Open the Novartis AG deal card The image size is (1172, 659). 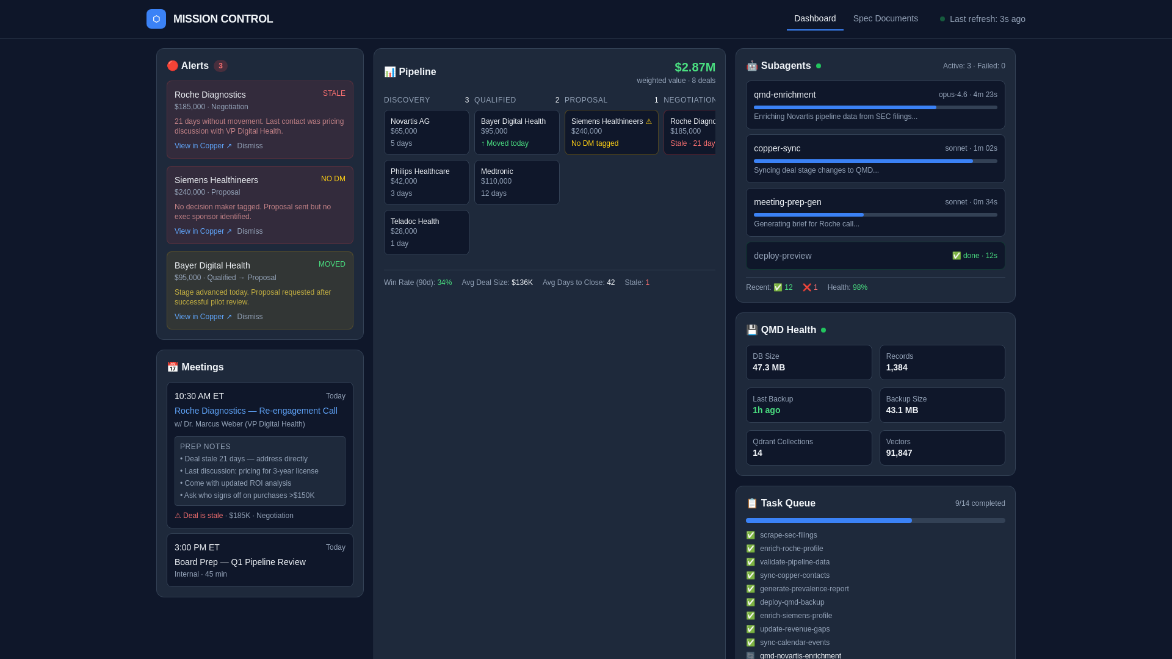point(427,132)
